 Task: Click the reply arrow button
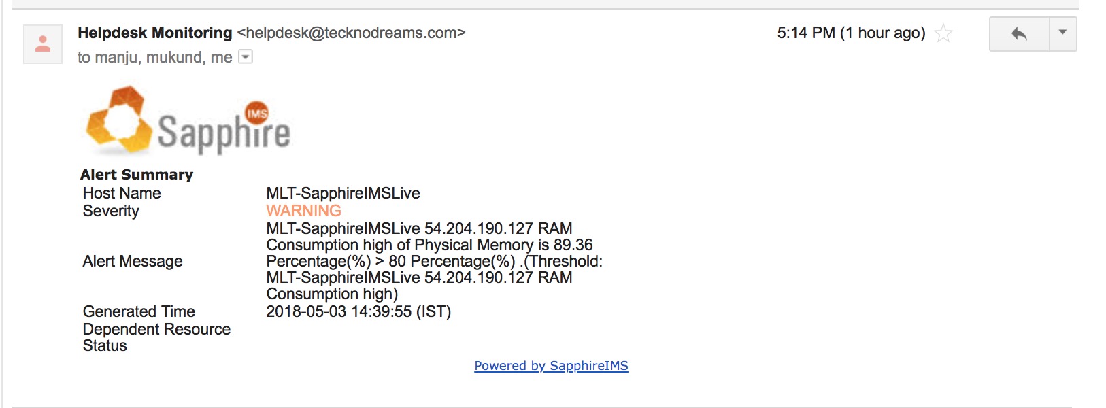click(x=1019, y=34)
